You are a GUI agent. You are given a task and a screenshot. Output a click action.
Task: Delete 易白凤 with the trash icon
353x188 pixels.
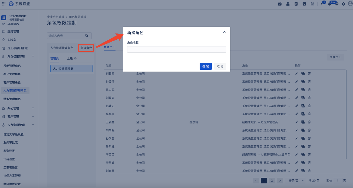309,90
